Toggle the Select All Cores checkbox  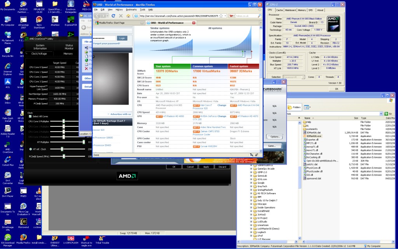[30, 116]
